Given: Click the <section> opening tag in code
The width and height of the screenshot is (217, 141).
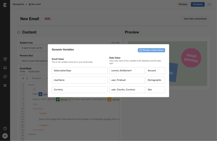Looking at the screenshot, I should pos(38,109).
